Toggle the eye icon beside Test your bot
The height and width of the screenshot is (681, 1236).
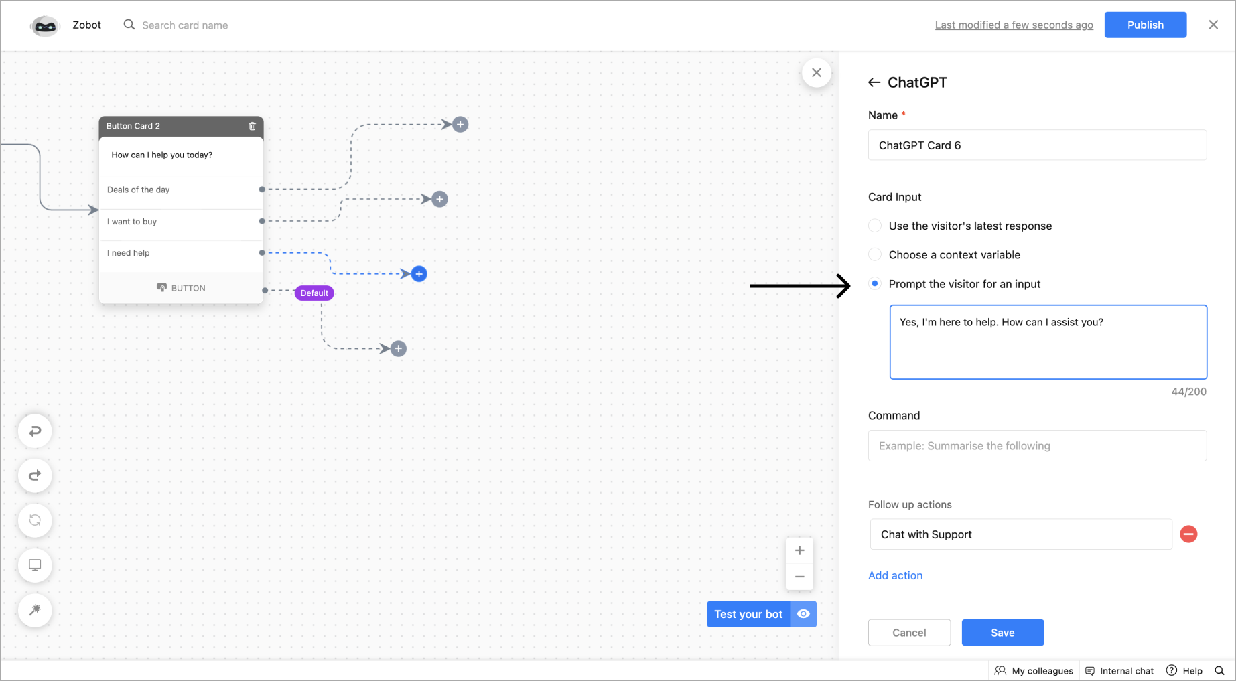(x=803, y=614)
